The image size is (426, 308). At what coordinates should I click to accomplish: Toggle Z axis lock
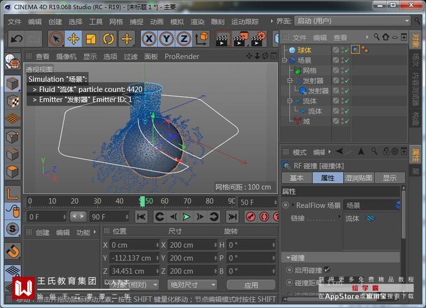tap(184, 39)
